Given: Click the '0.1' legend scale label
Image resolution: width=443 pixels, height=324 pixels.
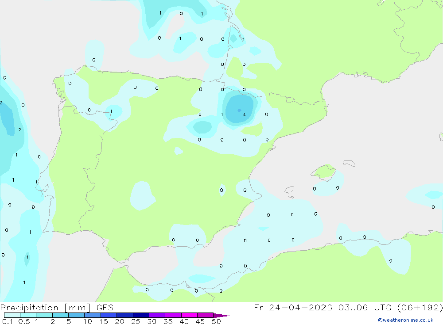Looking at the screenshot, I should tap(8, 321).
